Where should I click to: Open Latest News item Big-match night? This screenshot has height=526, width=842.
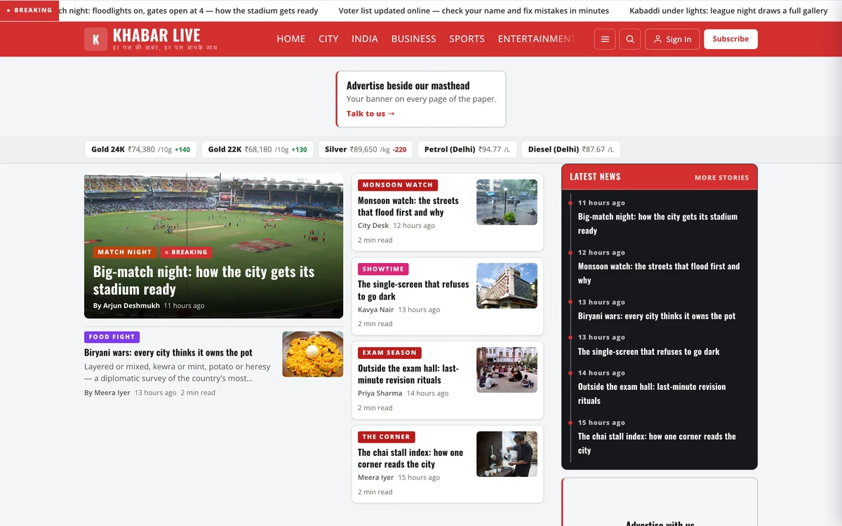[x=657, y=224]
